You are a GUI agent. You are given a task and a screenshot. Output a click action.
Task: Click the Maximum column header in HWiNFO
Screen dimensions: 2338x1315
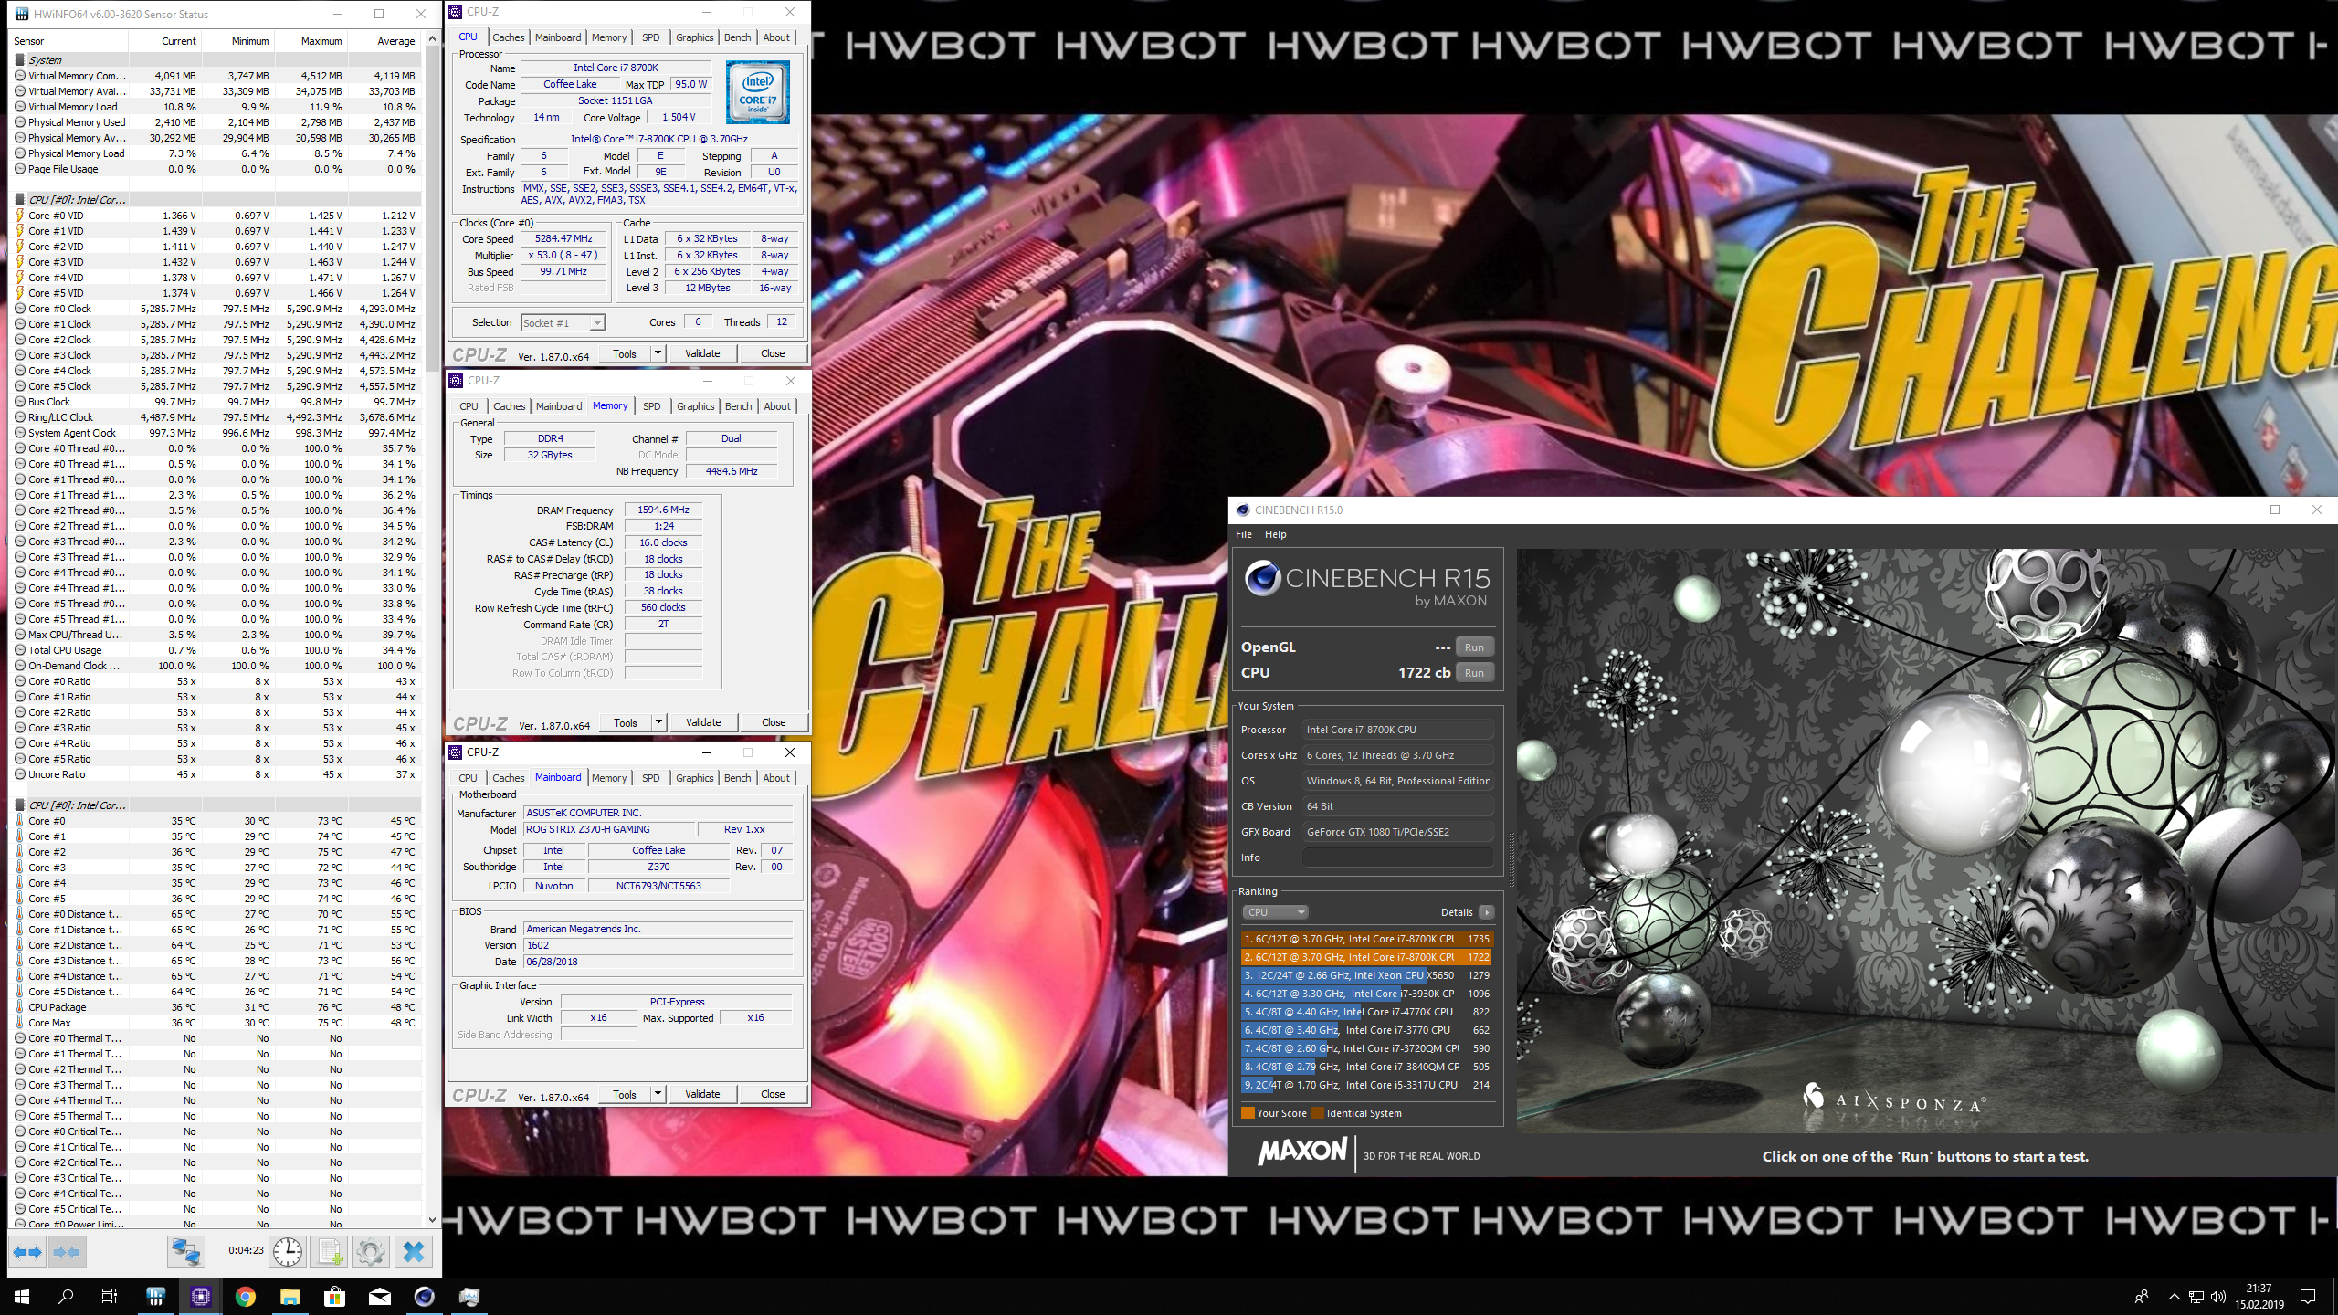(x=311, y=41)
